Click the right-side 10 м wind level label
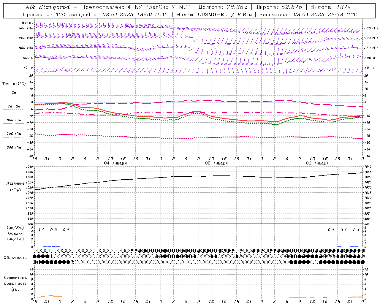 [370, 68]
